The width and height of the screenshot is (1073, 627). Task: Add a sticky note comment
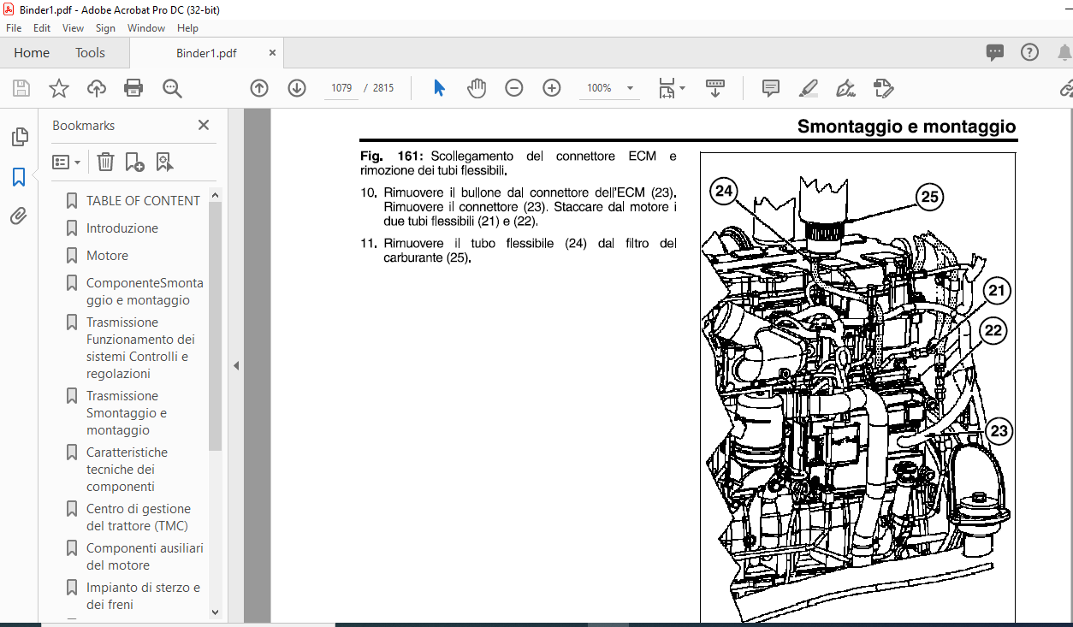[x=771, y=88]
